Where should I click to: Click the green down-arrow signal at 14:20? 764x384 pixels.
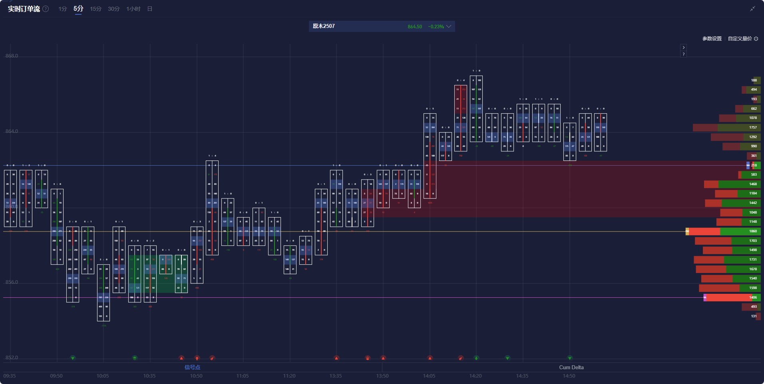[x=476, y=358]
